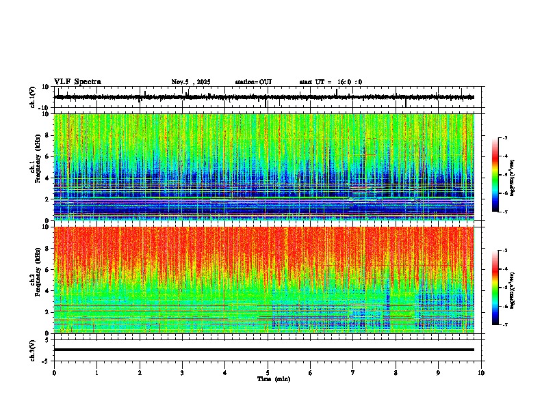Click the ch.2 spectrogram color scale bar
The image size is (542, 418).
tap(495, 288)
